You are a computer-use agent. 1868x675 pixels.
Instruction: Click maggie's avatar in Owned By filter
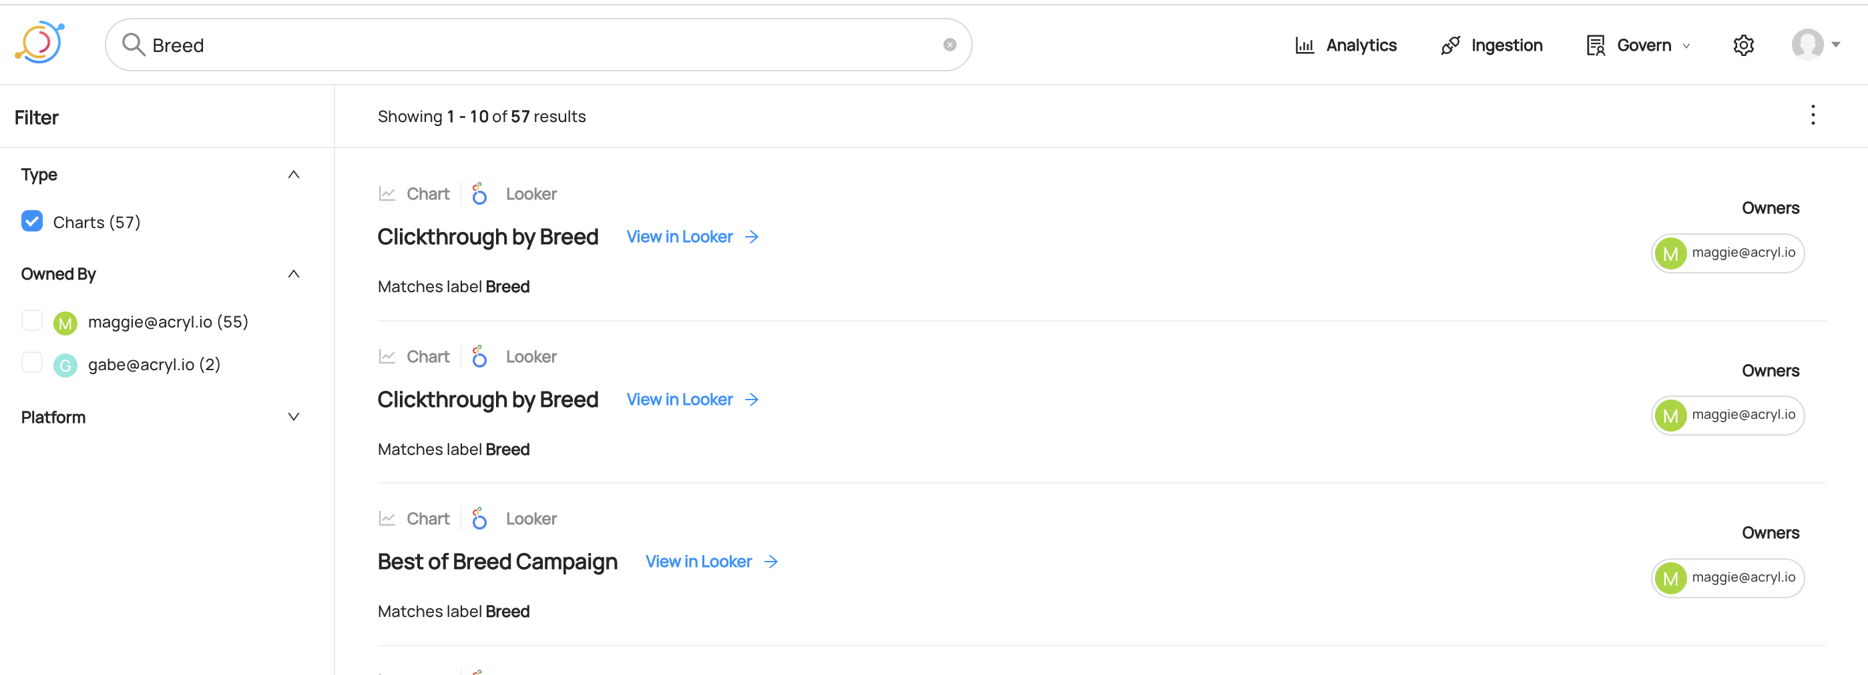pos(65,322)
